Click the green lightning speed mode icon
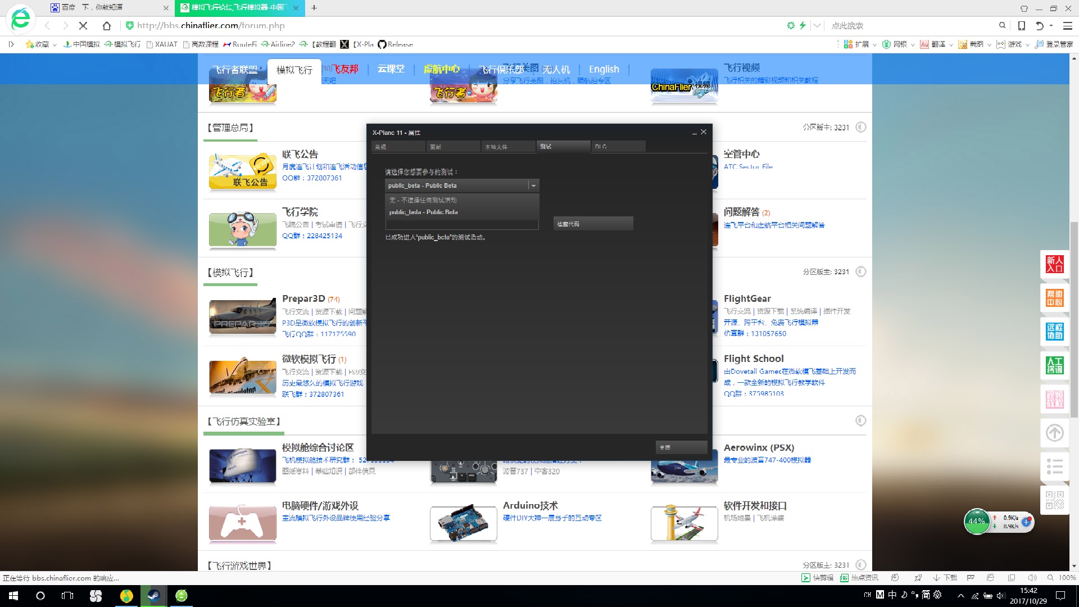This screenshot has width=1079, height=607. point(803,25)
